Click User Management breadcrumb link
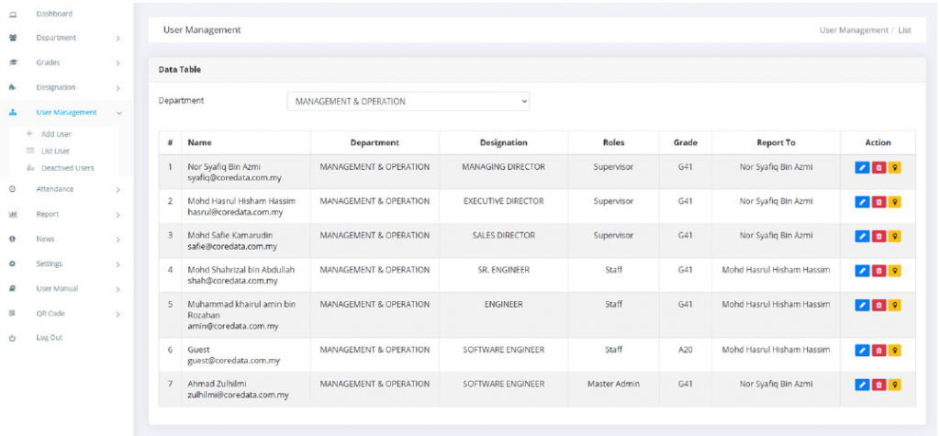 click(x=853, y=30)
